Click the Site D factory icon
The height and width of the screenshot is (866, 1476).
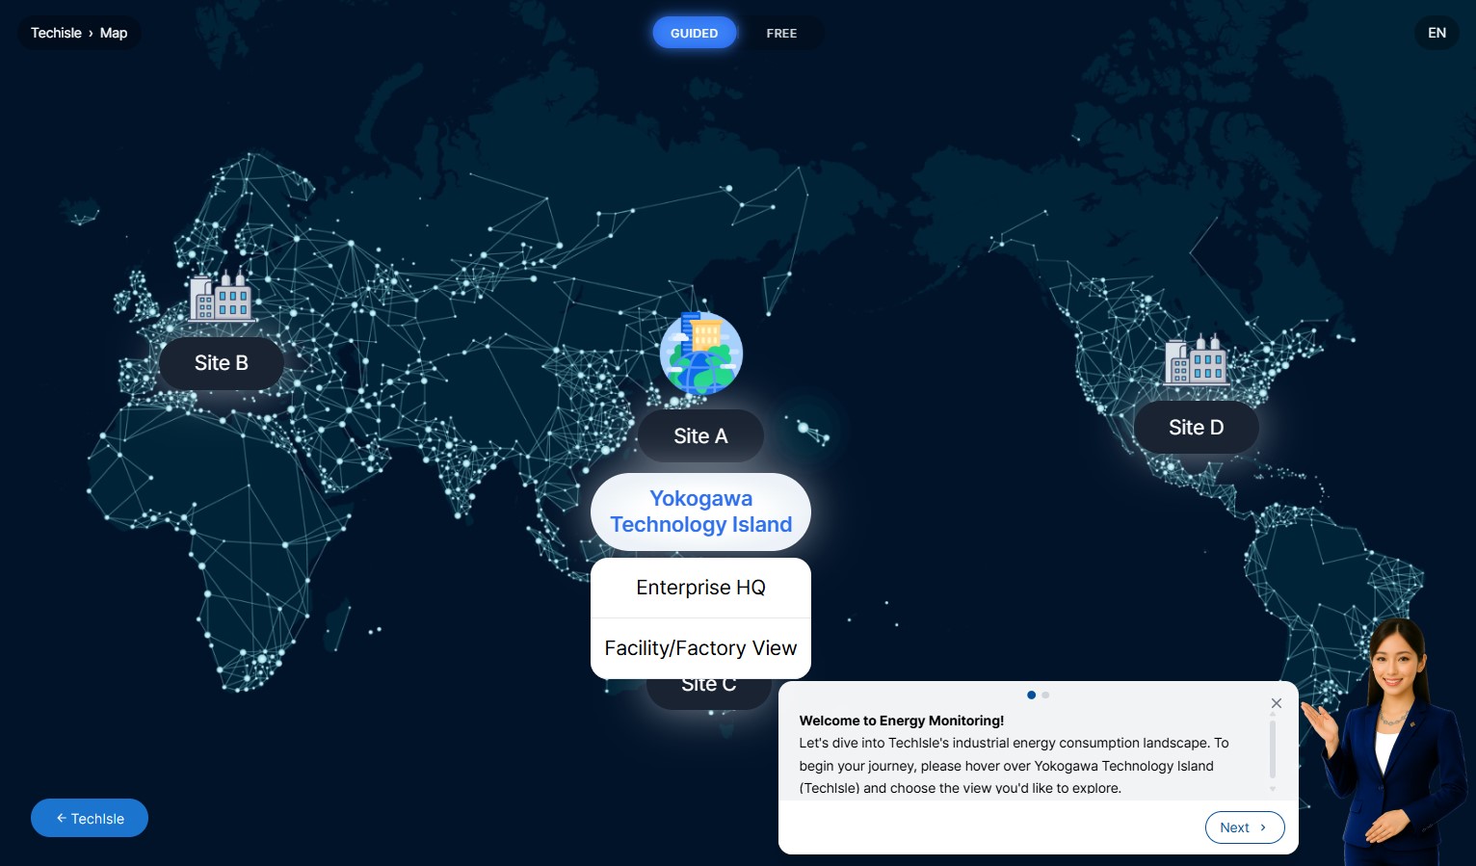pos(1196,362)
